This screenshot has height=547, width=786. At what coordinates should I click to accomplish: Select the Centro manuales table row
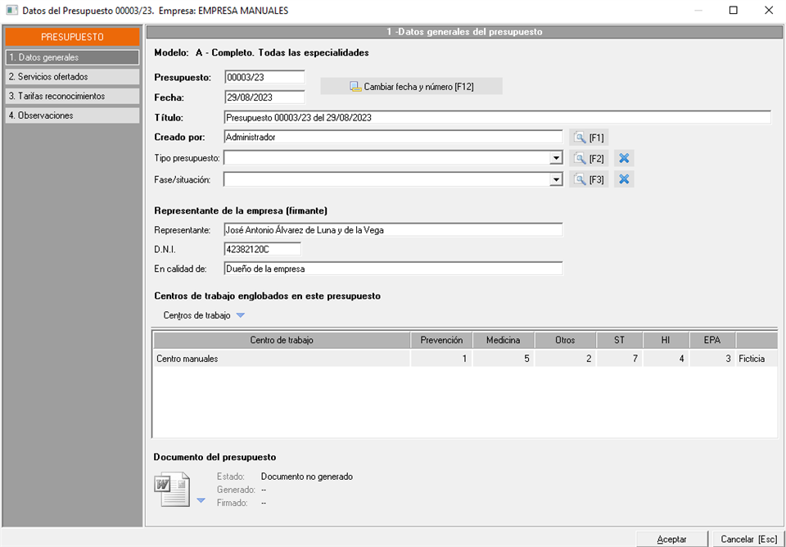(x=281, y=359)
